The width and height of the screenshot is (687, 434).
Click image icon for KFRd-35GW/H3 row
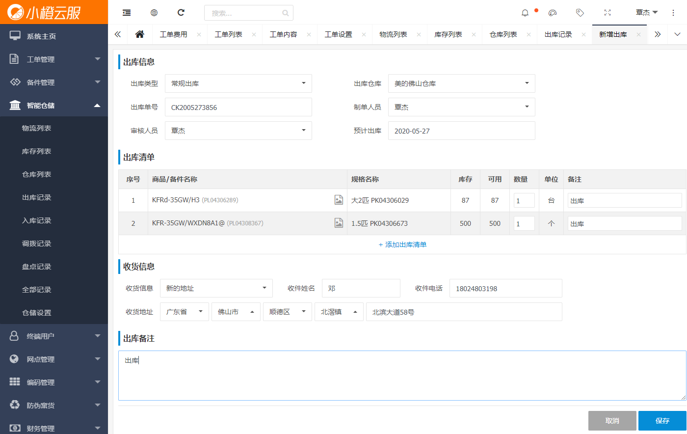tap(339, 200)
